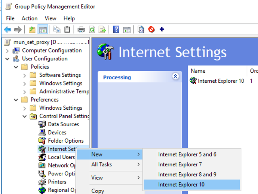Click the Show/Hide Action Pane icon
Viewport: 258px width, 194px height.
click(x=127, y=30)
